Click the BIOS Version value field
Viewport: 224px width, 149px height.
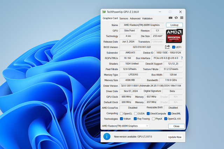pos(142,47)
